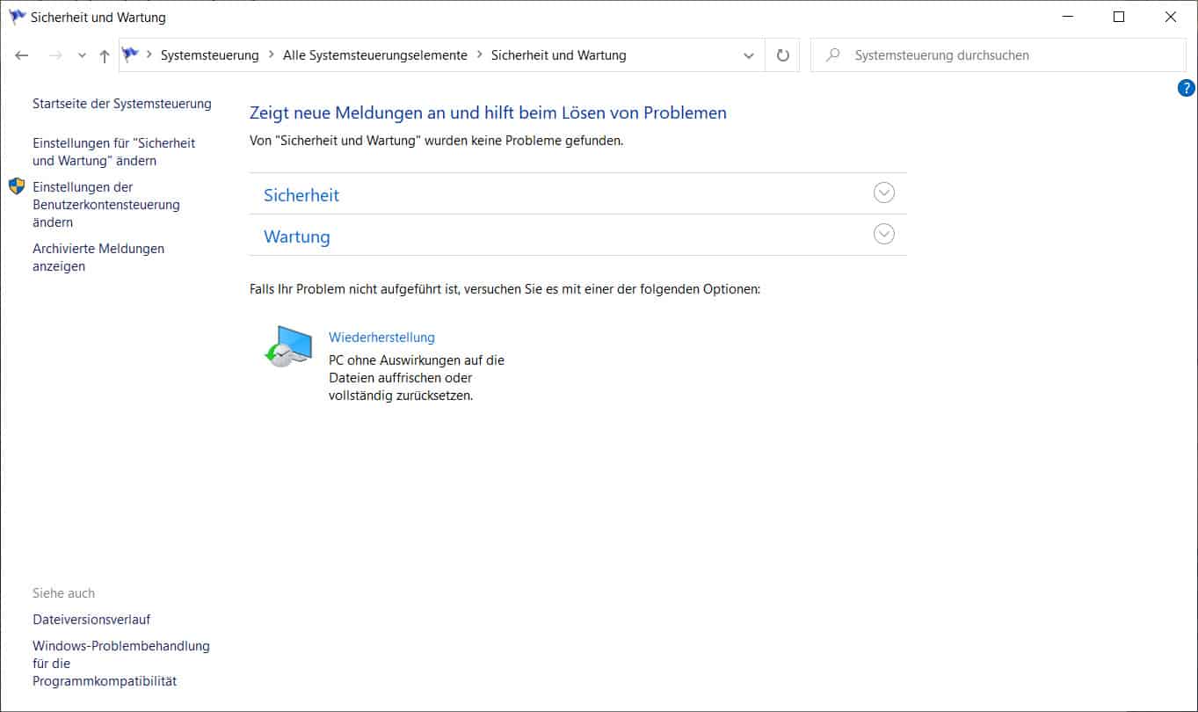Click the Siehe auch label
Viewport: 1198px width, 712px height.
click(x=63, y=593)
